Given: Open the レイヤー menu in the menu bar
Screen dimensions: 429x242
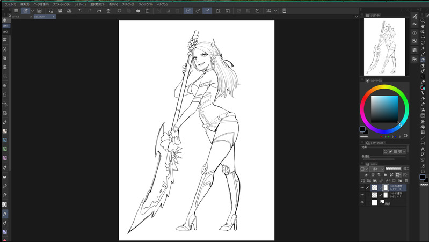Looking at the screenshot, I should 81,4.
